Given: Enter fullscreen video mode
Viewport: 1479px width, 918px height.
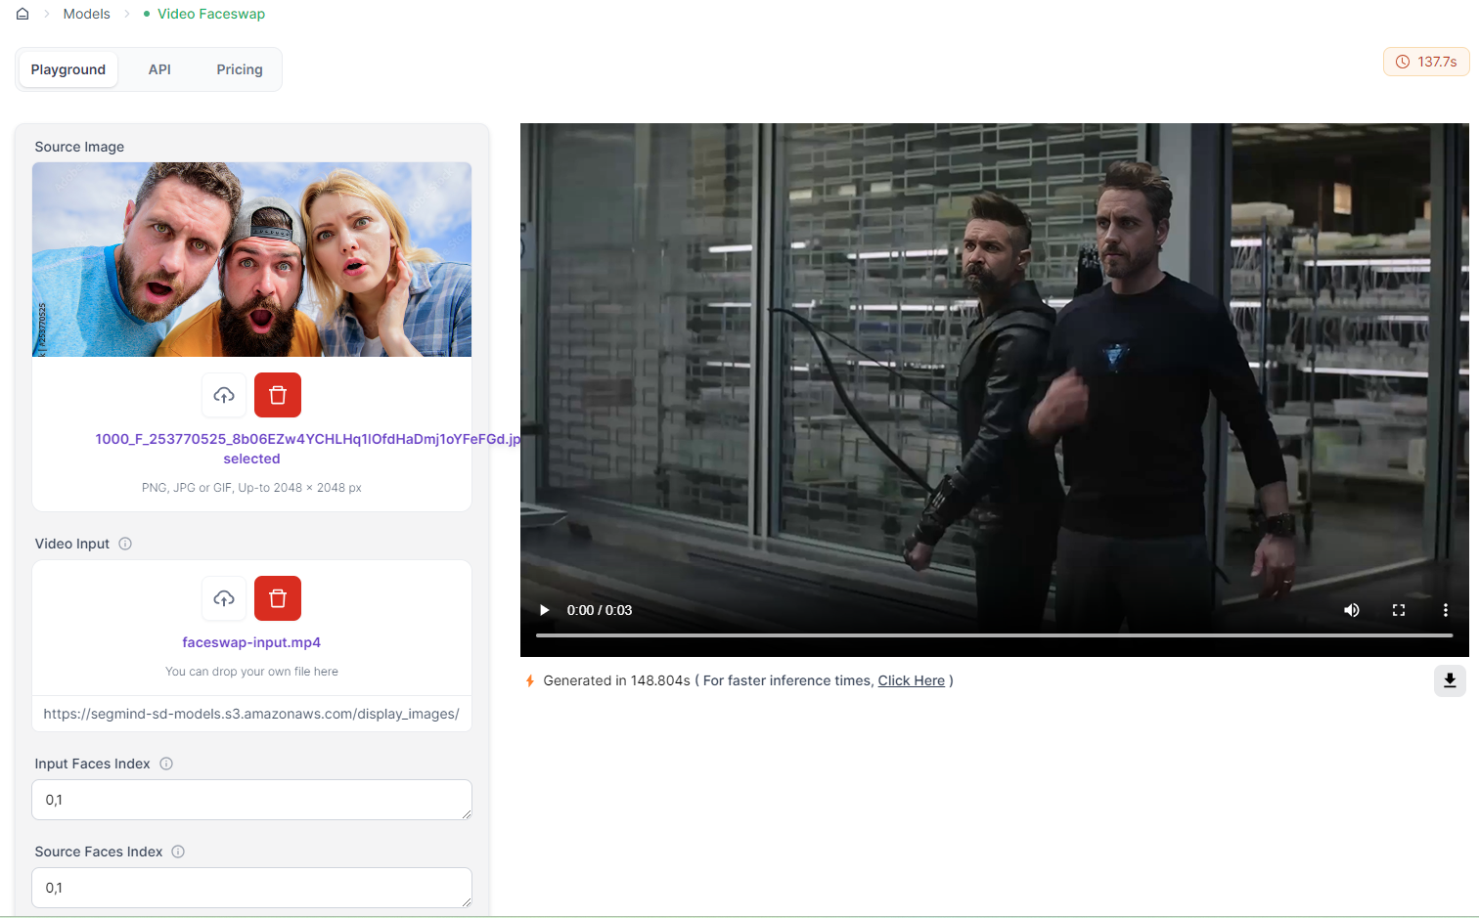Looking at the screenshot, I should [x=1399, y=610].
